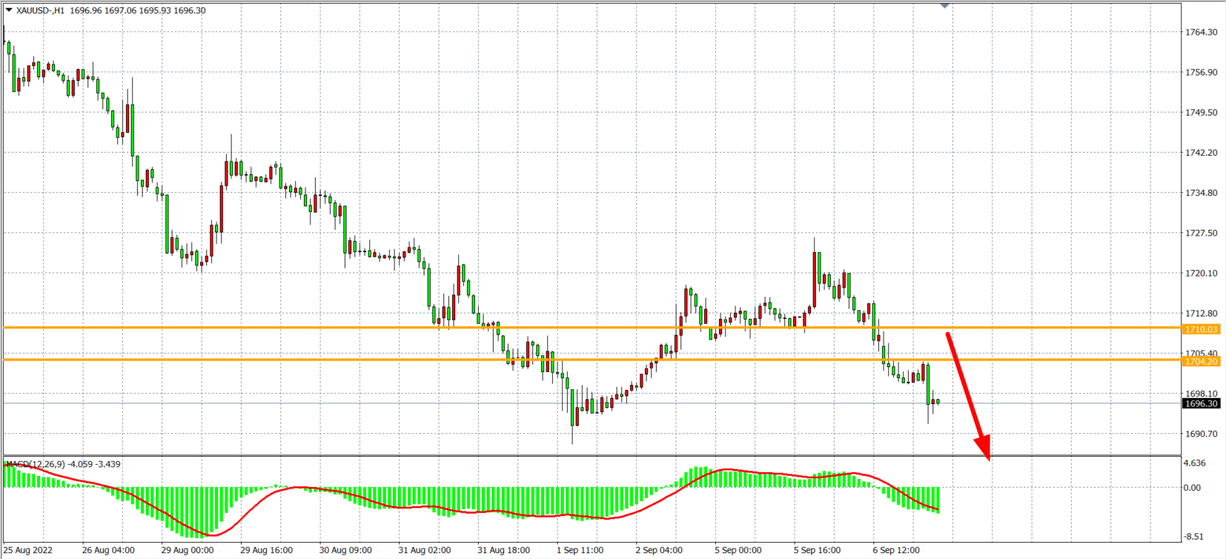The height and width of the screenshot is (559, 1226).
Task: Click the 29 Aug 16:00 time label
Action: [266, 550]
